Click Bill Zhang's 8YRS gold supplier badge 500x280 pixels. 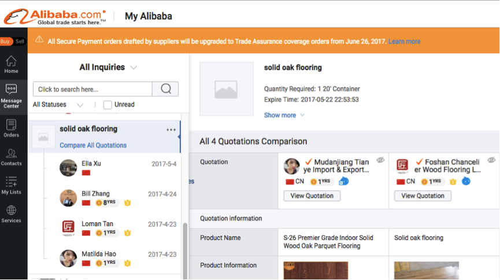(107, 202)
